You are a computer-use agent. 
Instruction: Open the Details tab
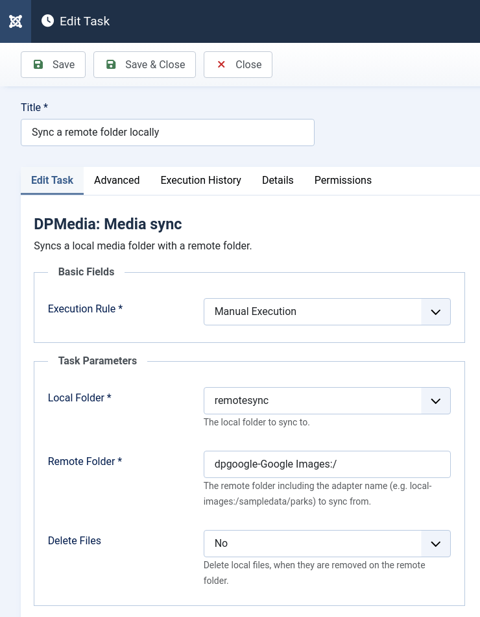[278, 180]
